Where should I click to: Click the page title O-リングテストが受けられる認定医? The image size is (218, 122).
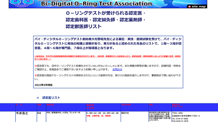point(106,13)
